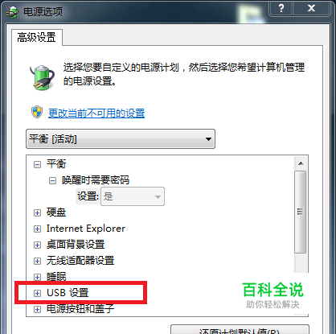336x334 pixels.
Task: Select the 高级设置 tab
Action: click(37, 37)
